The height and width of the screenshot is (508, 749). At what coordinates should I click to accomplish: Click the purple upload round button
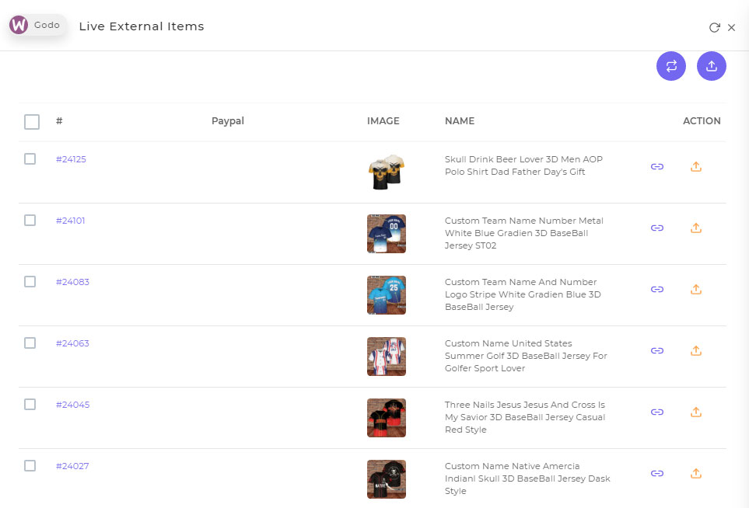click(711, 66)
